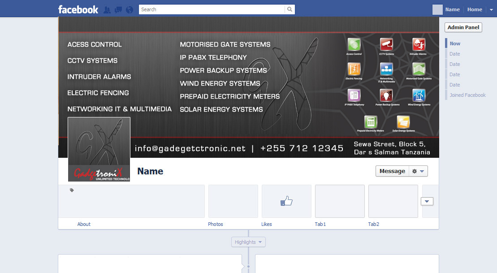The image size is (497, 273).
Task: Click the CCTV Systems camera icon
Action: [x=386, y=44]
